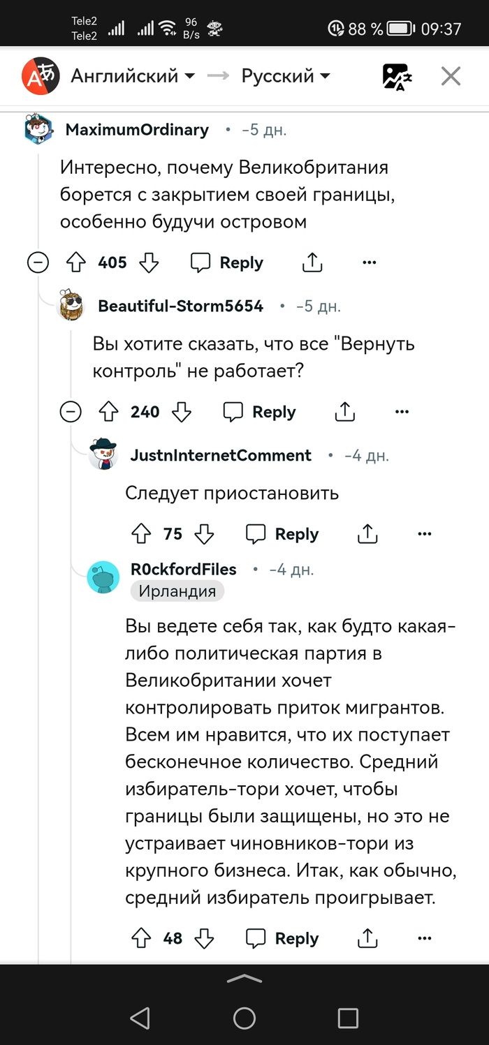Tap the Yandex Translate logo icon
489x1045 pixels.
tap(38, 76)
